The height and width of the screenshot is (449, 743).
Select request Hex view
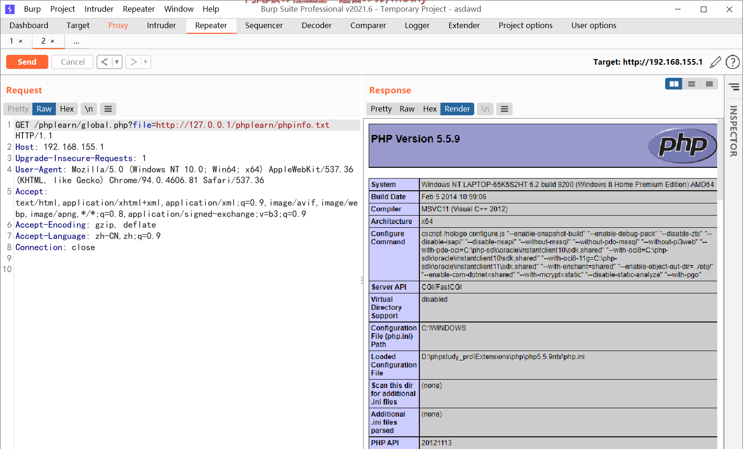point(67,109)
